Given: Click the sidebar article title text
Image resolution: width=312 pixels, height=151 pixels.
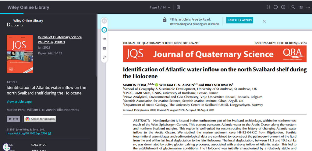Looking at the screenshot, I should (x=46, y=90).
